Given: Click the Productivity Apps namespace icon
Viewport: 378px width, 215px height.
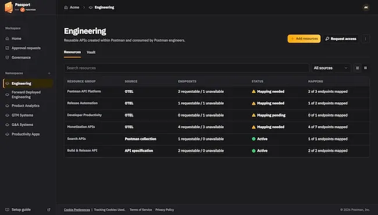Looking at the screenshot, I should [x=7, y=134].
